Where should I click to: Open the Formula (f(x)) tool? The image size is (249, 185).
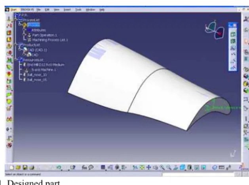[x=84, y=167]
